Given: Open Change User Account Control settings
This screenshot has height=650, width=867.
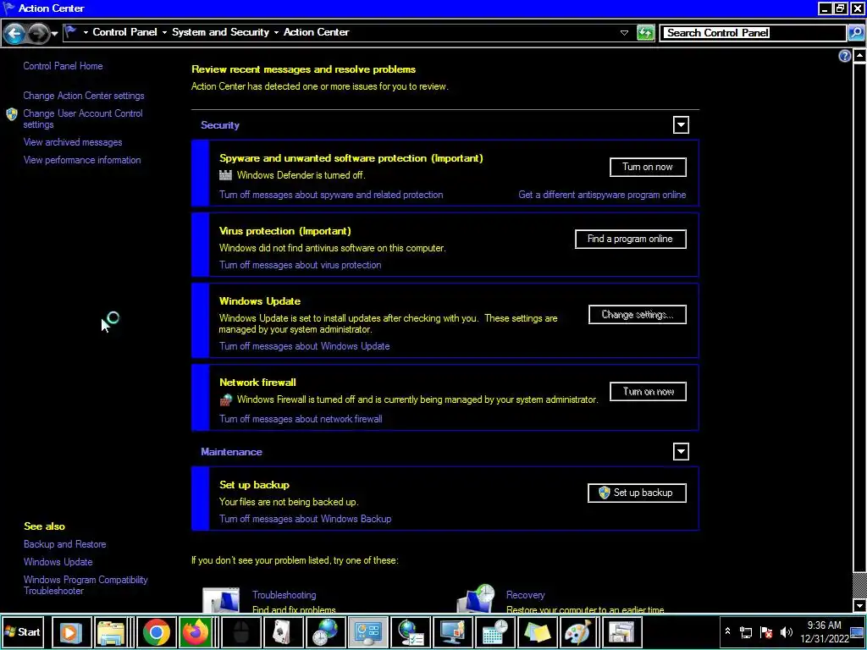Looking at the screenshot, I should 83,118.
